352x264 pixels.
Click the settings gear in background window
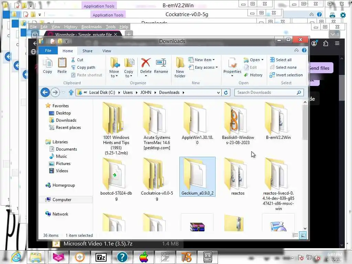343,15
